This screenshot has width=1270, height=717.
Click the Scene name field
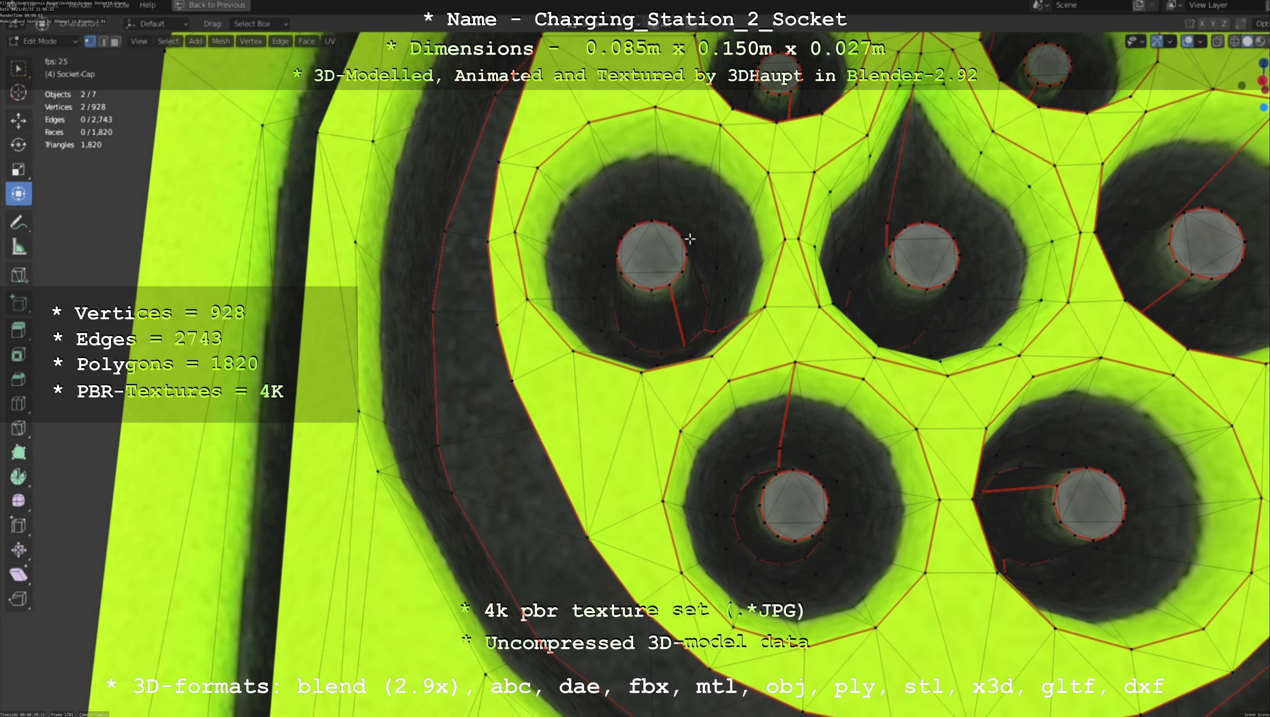click(1090, 5)
